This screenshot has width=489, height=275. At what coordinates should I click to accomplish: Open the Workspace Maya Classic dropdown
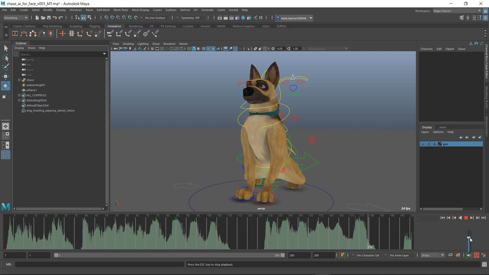click(x=457, y=11)
